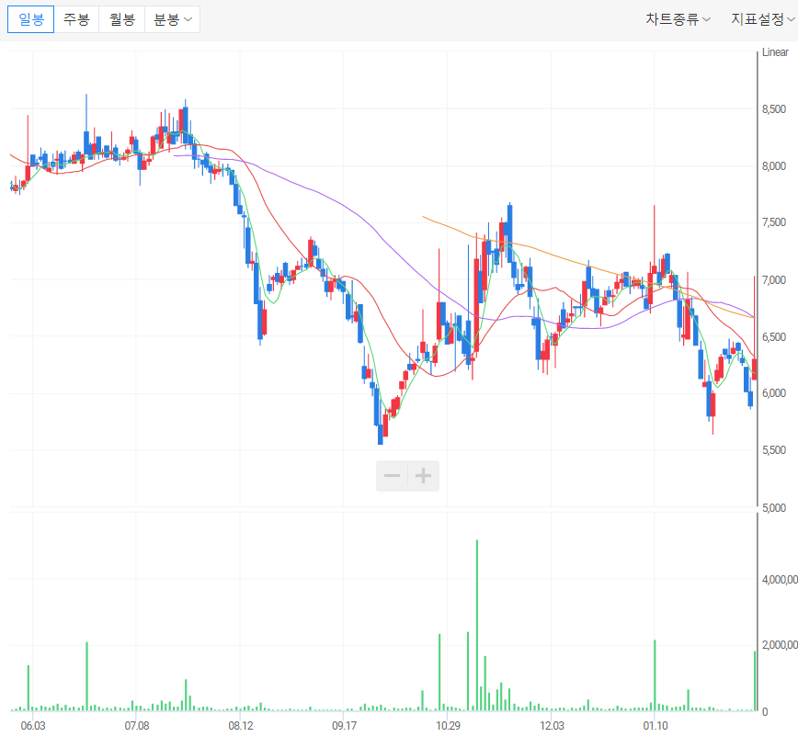Click the 8,500 price axis label
Screen dimensions: 798x737
point(773,108)
